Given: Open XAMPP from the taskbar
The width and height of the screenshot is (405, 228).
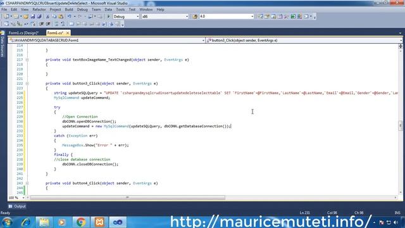Looking at the screenshot, I should [99, 222].
